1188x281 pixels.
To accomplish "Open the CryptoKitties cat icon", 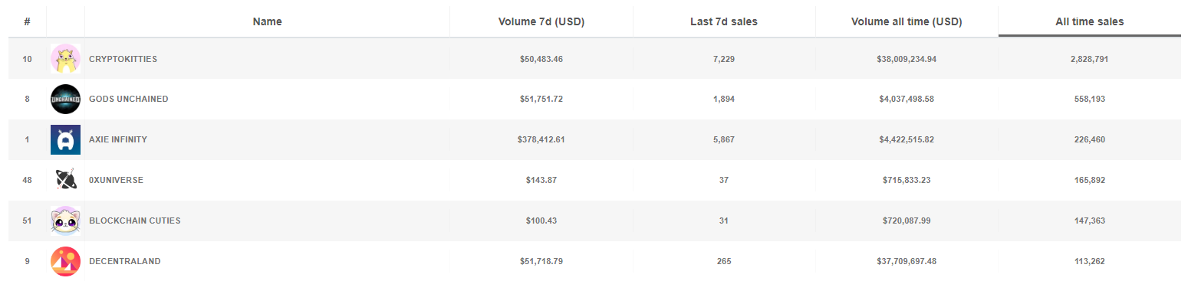I will (x=65, y=59).
